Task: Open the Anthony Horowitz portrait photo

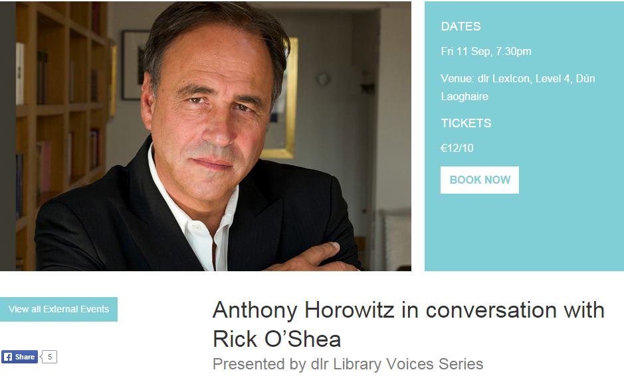Action: click(205, 136)
